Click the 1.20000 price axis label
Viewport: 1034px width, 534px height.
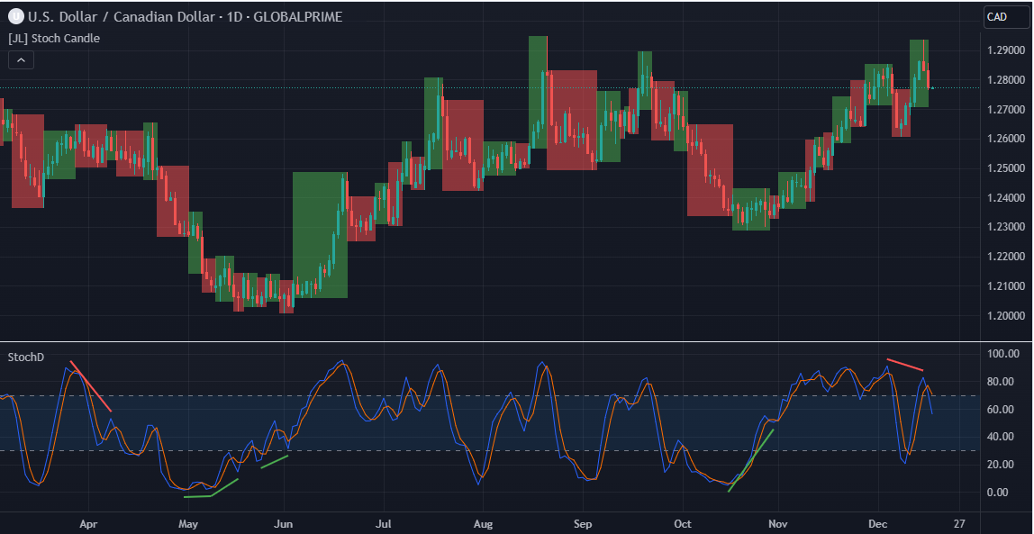pyautogui.click(x=1005, y=316)
